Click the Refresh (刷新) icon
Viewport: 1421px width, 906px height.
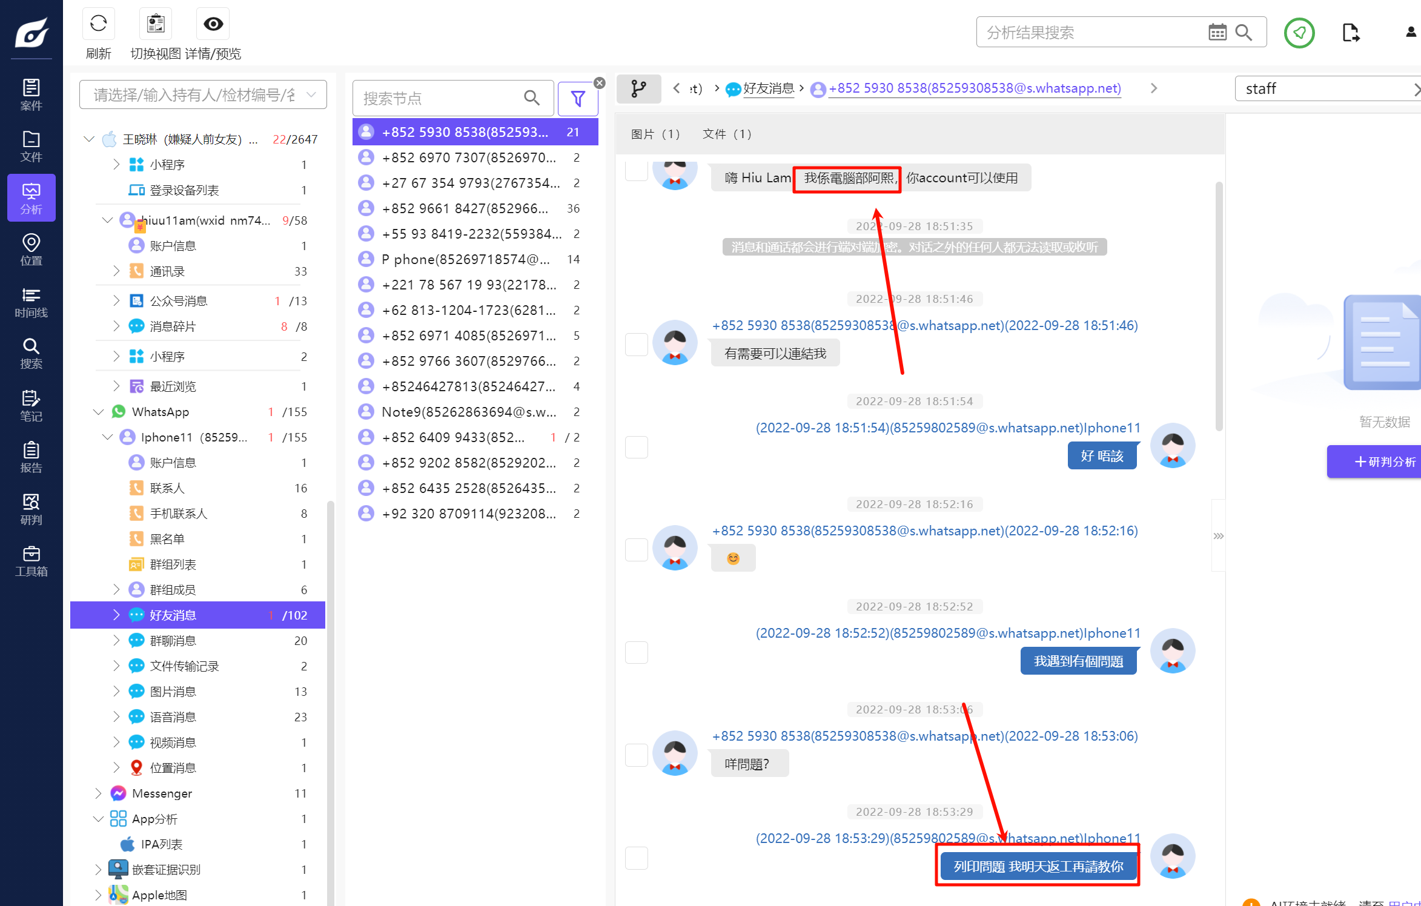coord(98,24)
